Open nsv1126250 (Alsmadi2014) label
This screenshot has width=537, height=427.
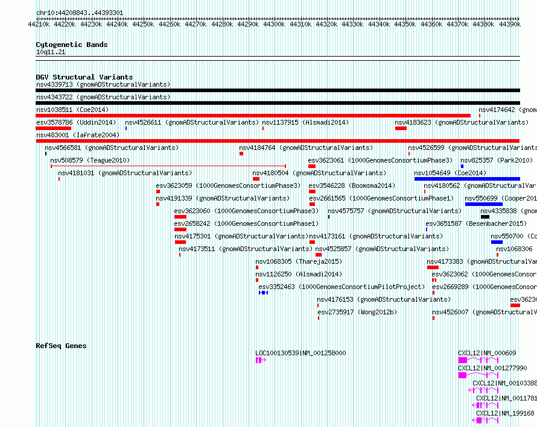click(299, 274)
